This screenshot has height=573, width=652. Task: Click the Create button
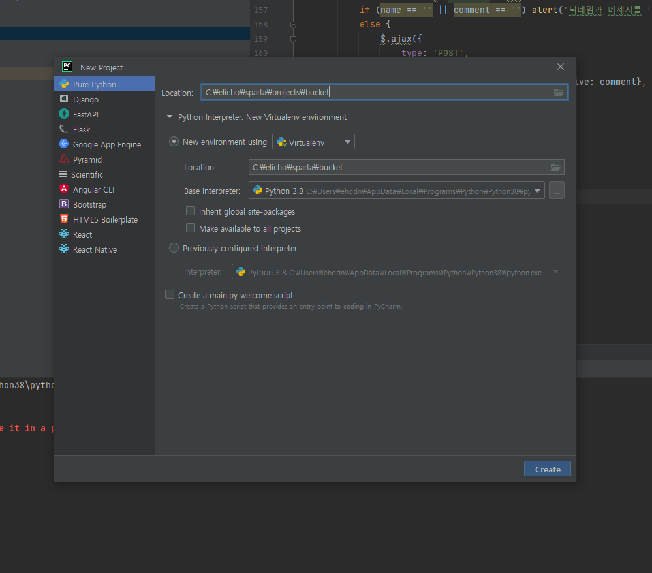click(547, 469)
